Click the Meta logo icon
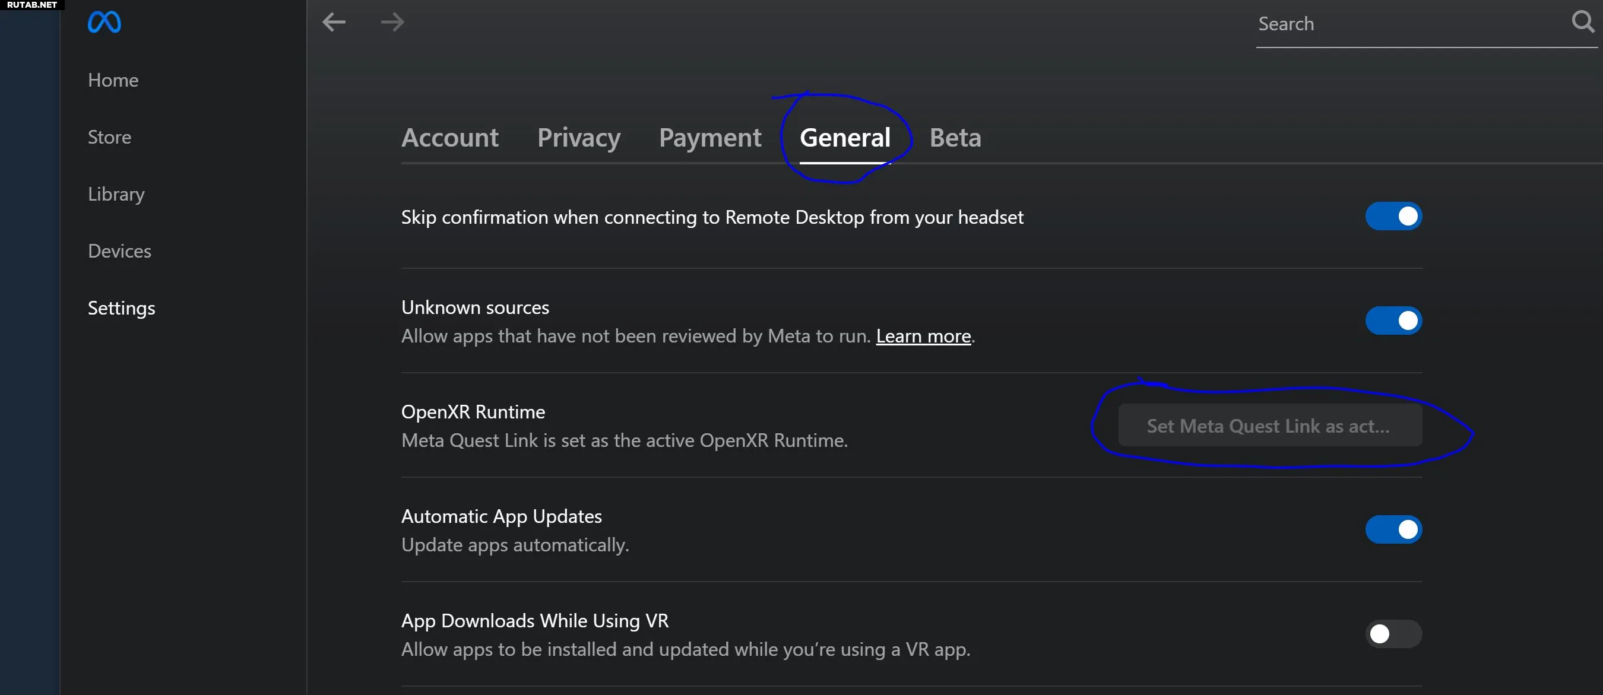 point(104,23)
